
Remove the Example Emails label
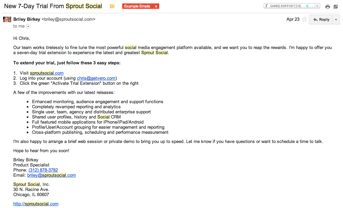click(x=156, y=6)
